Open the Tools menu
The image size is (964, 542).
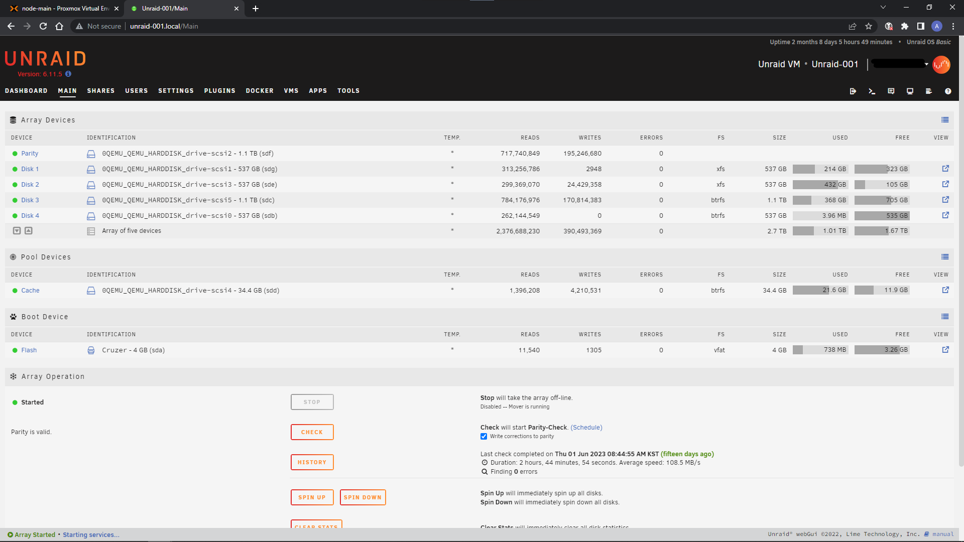pyautogui.click(x=348, y=91)
